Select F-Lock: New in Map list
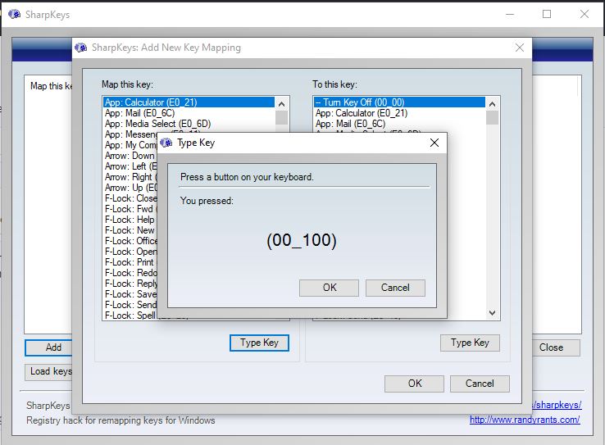This screenshot has width=605, height=445. pos(130,230)
